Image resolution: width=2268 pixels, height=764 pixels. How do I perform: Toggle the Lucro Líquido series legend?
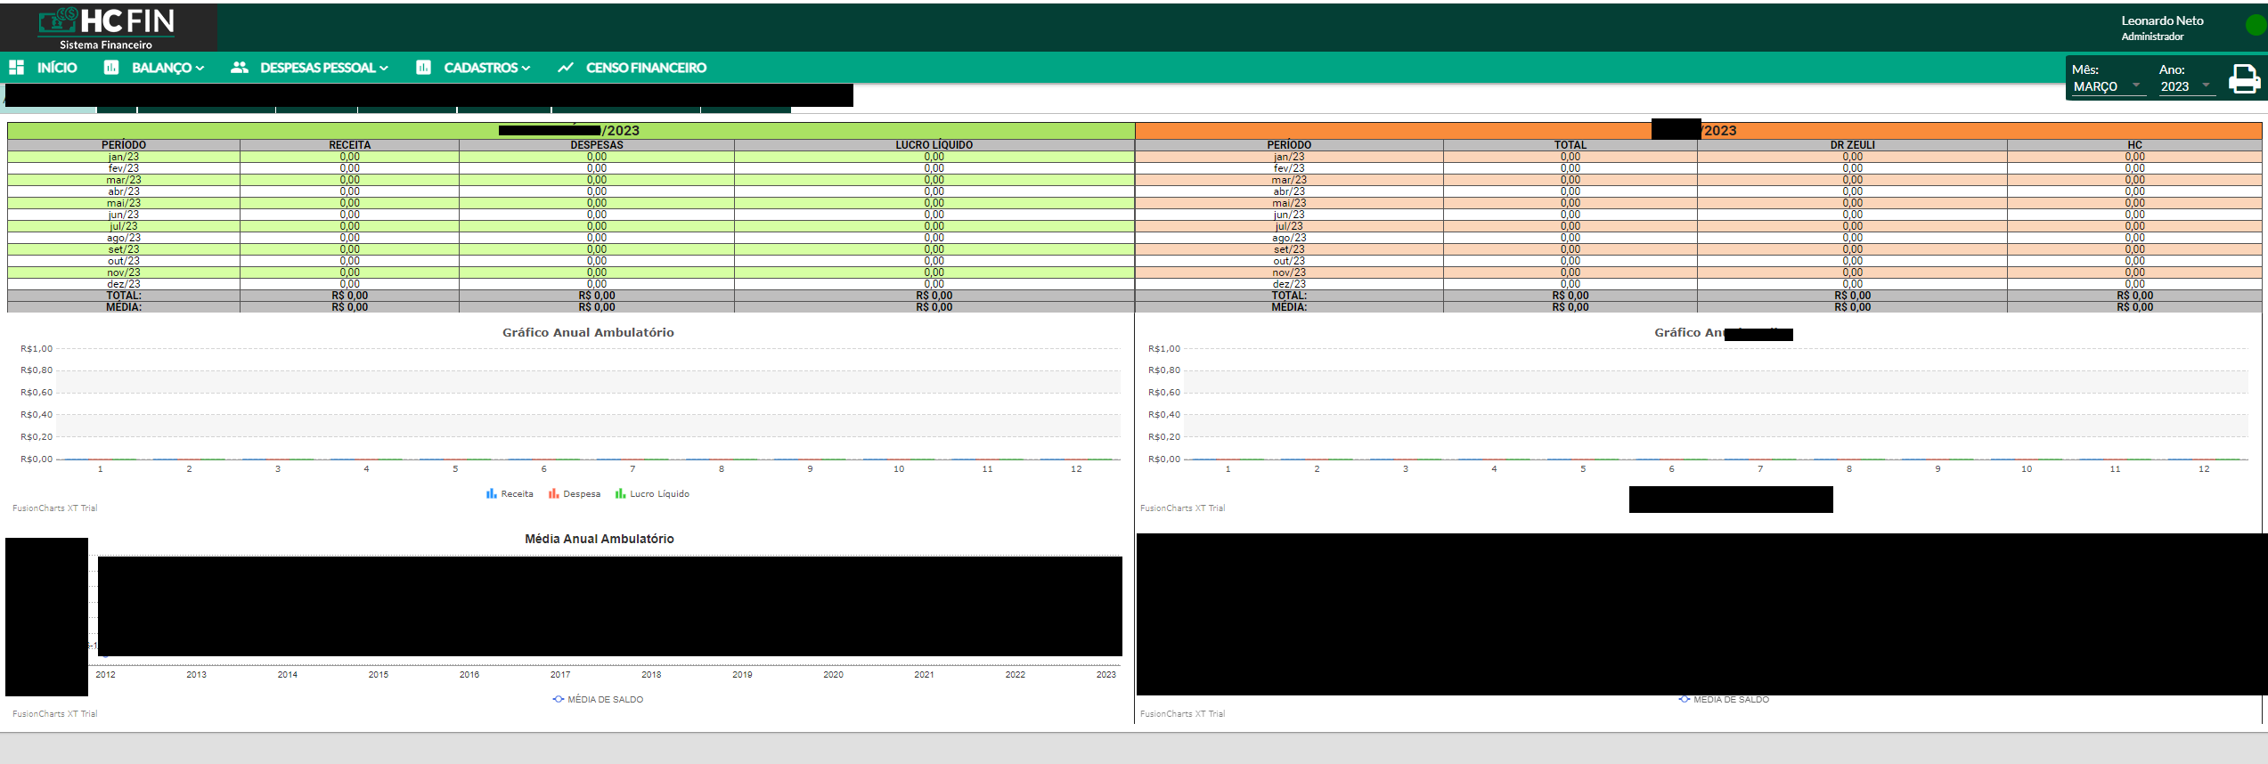[x=652, y=493]
